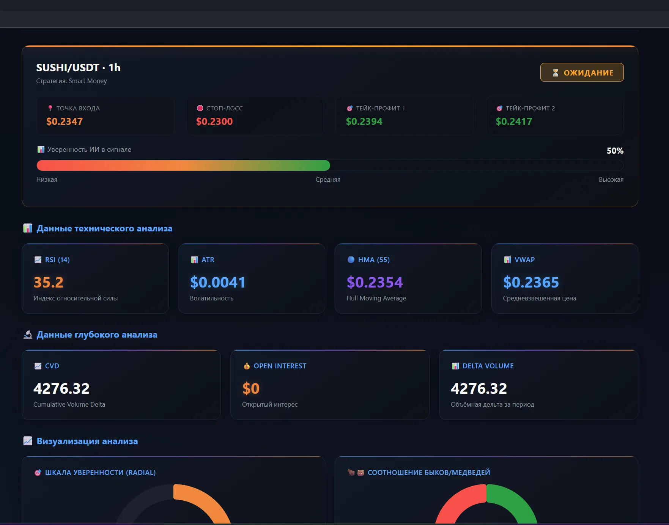Click the SUSHI/USDT · 1h title

click(x=79, y=68)
